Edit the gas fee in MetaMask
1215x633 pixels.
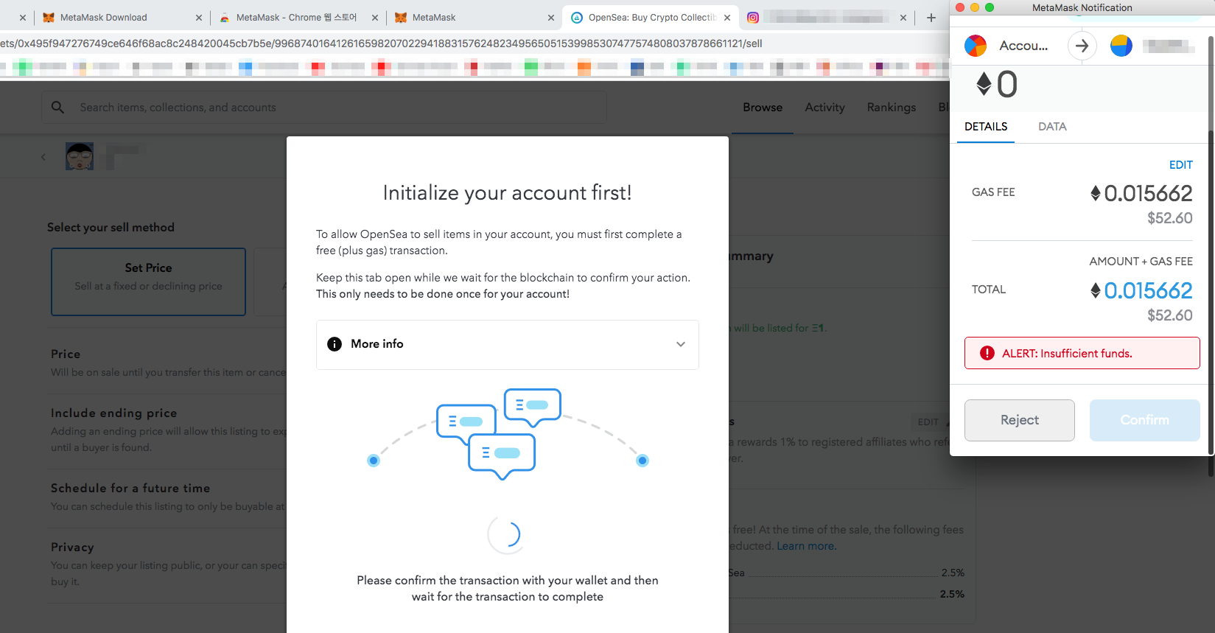1180,165
